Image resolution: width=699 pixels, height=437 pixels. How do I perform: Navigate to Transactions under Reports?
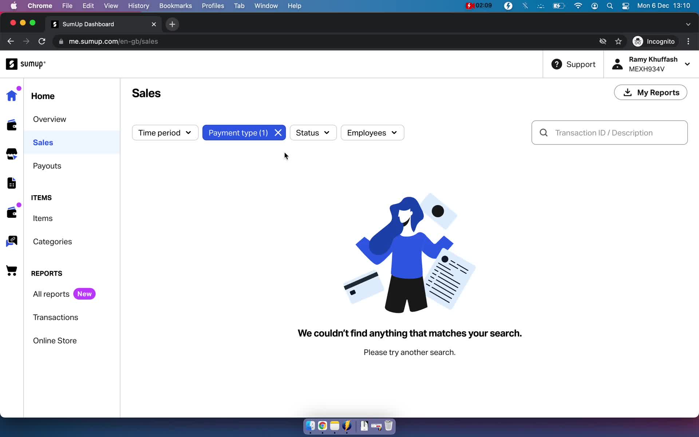pyautogui.click(x=55, y=317)
